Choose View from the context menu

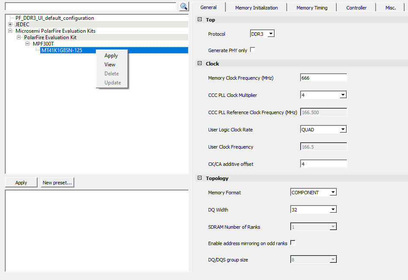pos(110,65)
